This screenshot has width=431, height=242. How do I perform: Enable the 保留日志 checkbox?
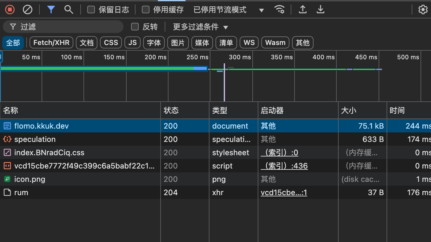pyautogui.click(x=91, y=10)
